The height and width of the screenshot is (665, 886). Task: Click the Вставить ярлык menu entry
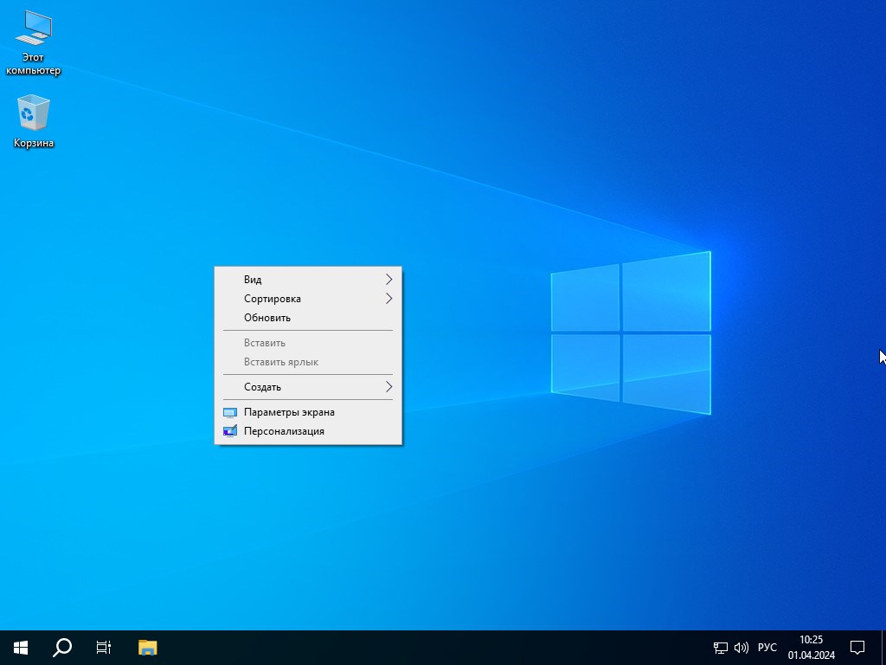[x=281, y=362]
